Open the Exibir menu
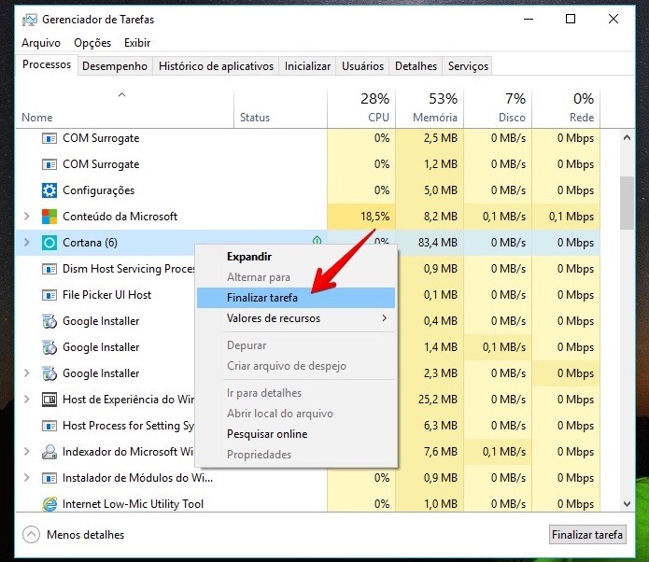 [x=137, y=43]
